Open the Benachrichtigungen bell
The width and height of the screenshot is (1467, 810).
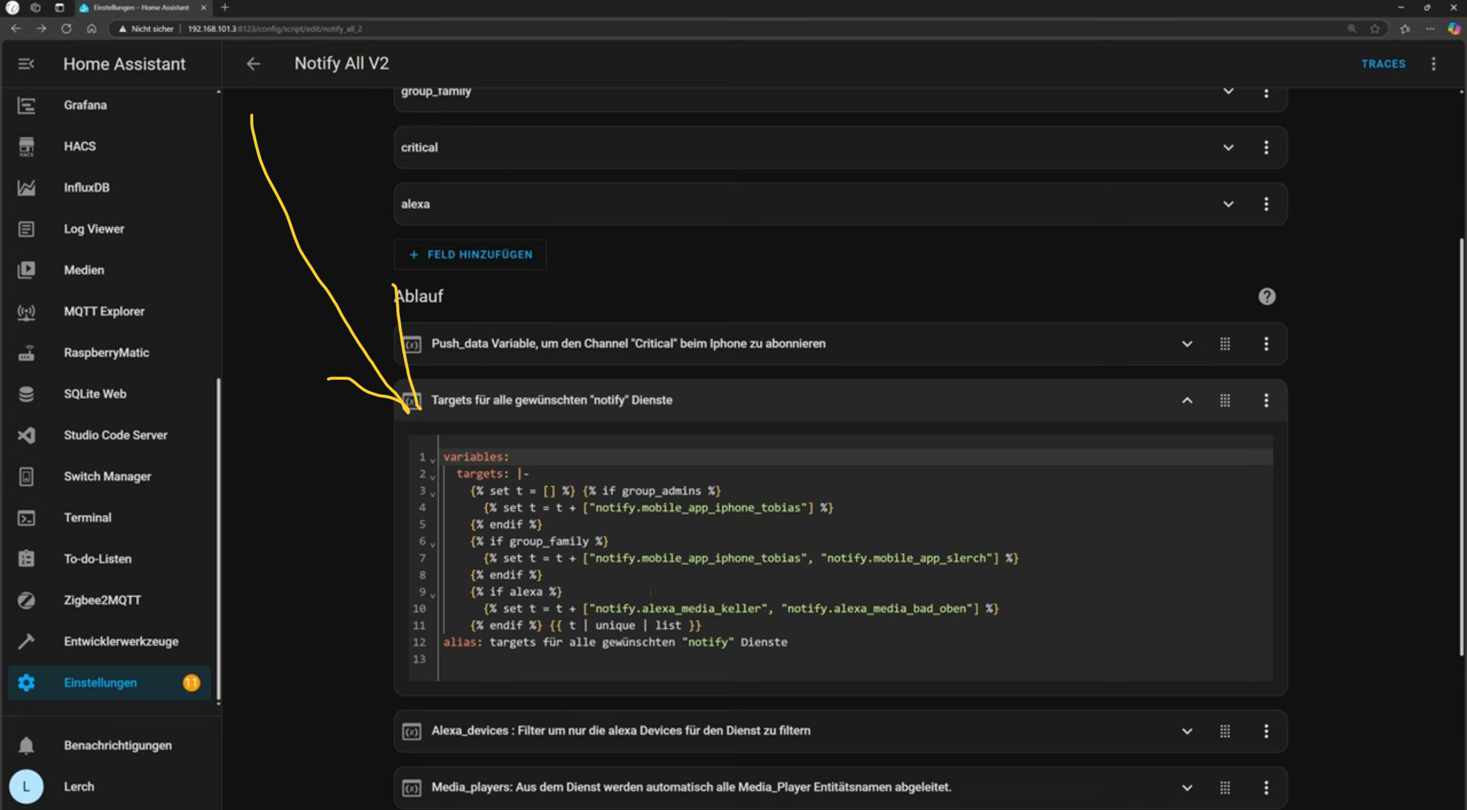coord(26,745)
